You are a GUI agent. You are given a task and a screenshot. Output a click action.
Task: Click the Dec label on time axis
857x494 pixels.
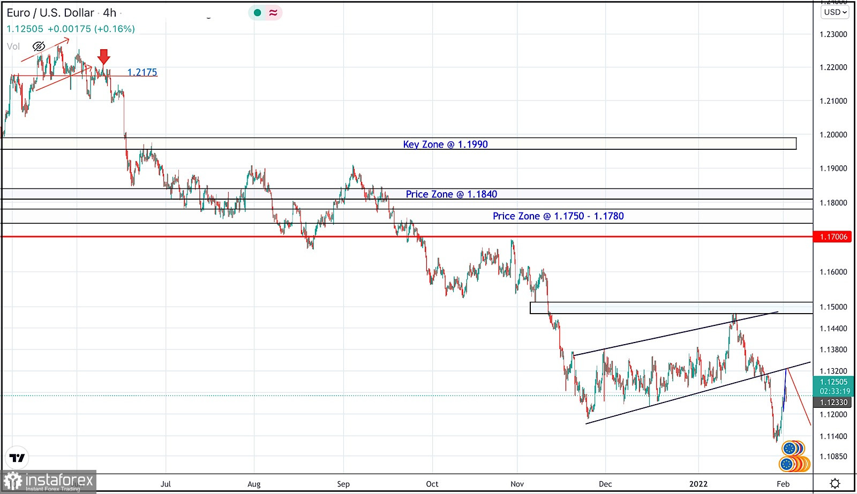click(x=605, y=484)
